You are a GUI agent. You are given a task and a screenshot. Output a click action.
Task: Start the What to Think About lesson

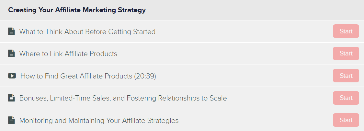pyautogui.click(x=346, y=31)
